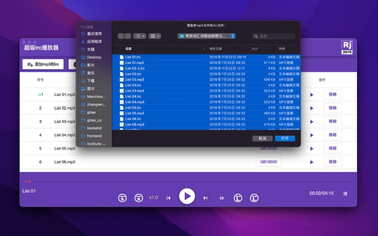The height and width of the screenshot is (236, 378).
Task: Click the x1.0 playback speed indicator
Action: 153,197
